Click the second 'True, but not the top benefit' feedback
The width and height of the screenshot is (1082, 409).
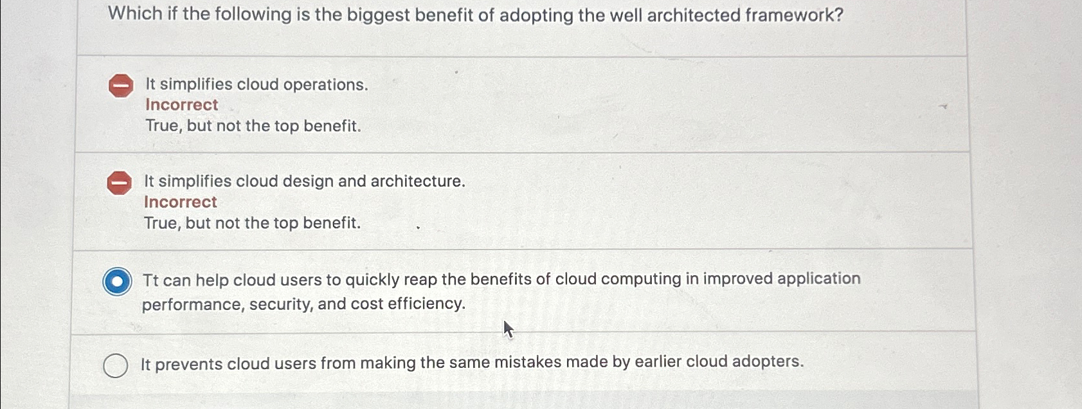pyautogui.click(x=251, y=223)
